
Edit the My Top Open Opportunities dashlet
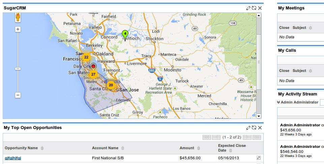248,128
